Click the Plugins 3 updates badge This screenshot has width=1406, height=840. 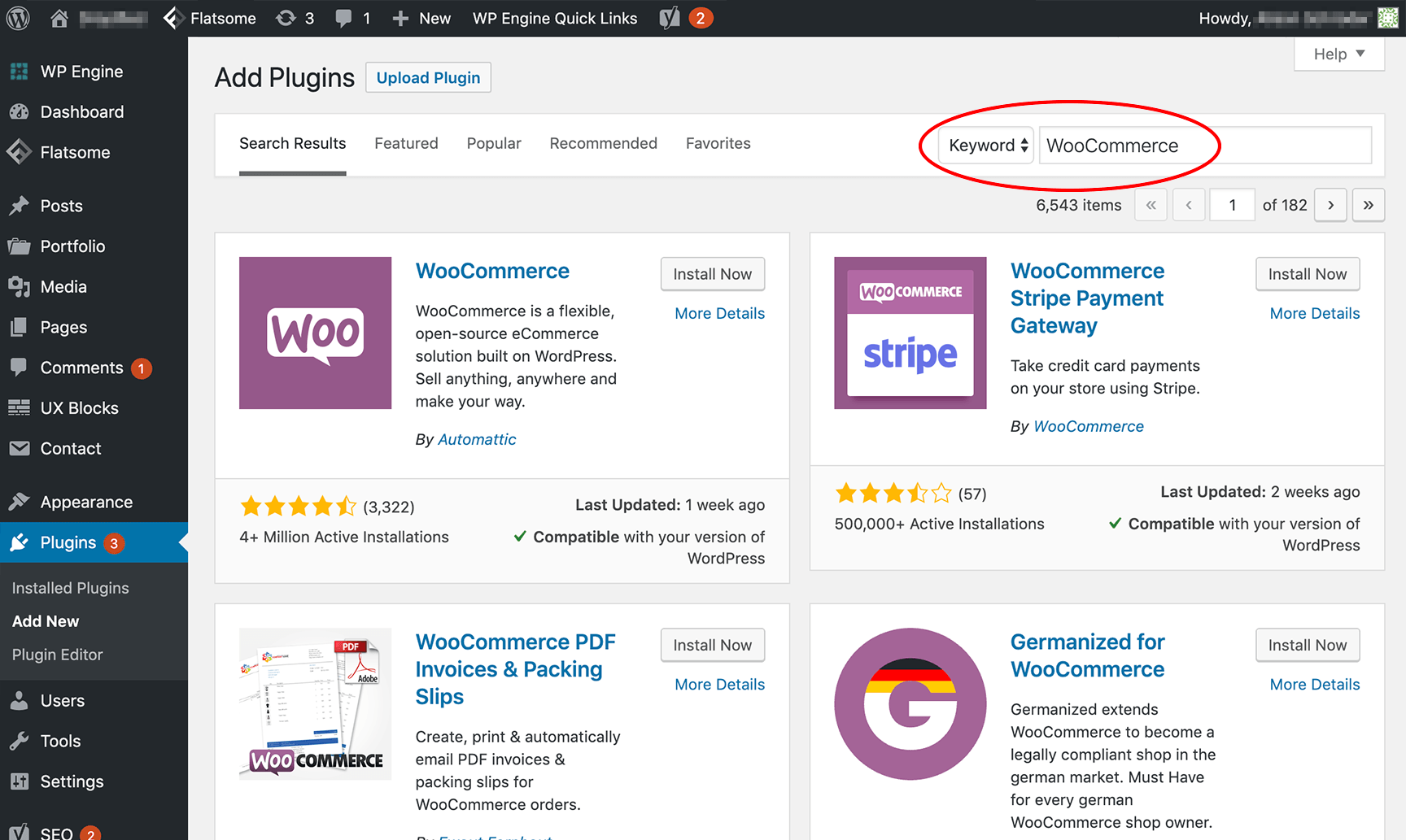coord(114,543)
